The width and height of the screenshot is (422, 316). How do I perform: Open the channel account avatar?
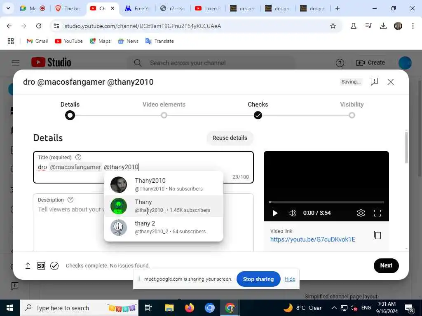[x=405, y=63]
